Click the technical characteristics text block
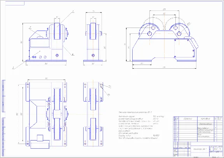224x158 pixels. (x=142, y=125)
